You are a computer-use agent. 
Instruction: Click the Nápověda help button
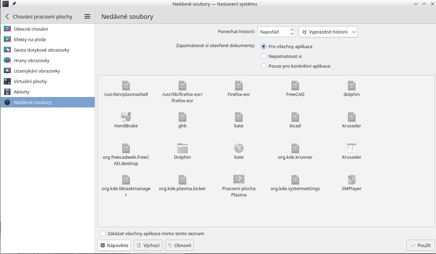pyautogui.click(x=114, y=245)
